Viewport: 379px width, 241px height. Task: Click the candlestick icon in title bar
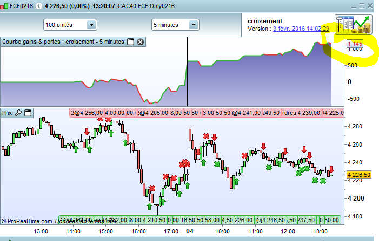(5, 5)
